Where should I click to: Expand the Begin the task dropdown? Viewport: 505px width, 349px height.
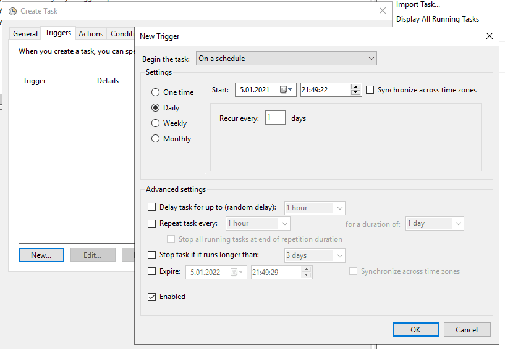[286, 59]
